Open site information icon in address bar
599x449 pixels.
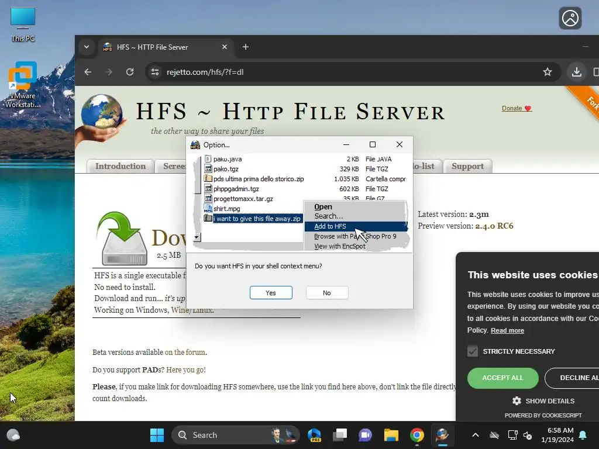[x=154, y=72]
